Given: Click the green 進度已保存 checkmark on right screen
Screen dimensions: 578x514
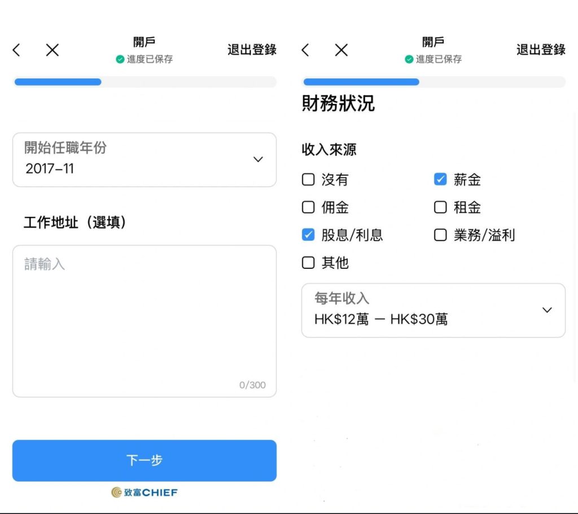Looking at the screenshot, I should (x=409, y=59).
